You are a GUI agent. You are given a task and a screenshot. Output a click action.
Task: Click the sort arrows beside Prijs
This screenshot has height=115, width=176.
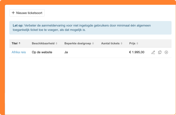(137, 43)
